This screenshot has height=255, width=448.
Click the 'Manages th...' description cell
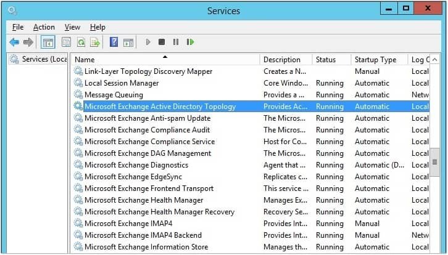click(x=285, y=247)
